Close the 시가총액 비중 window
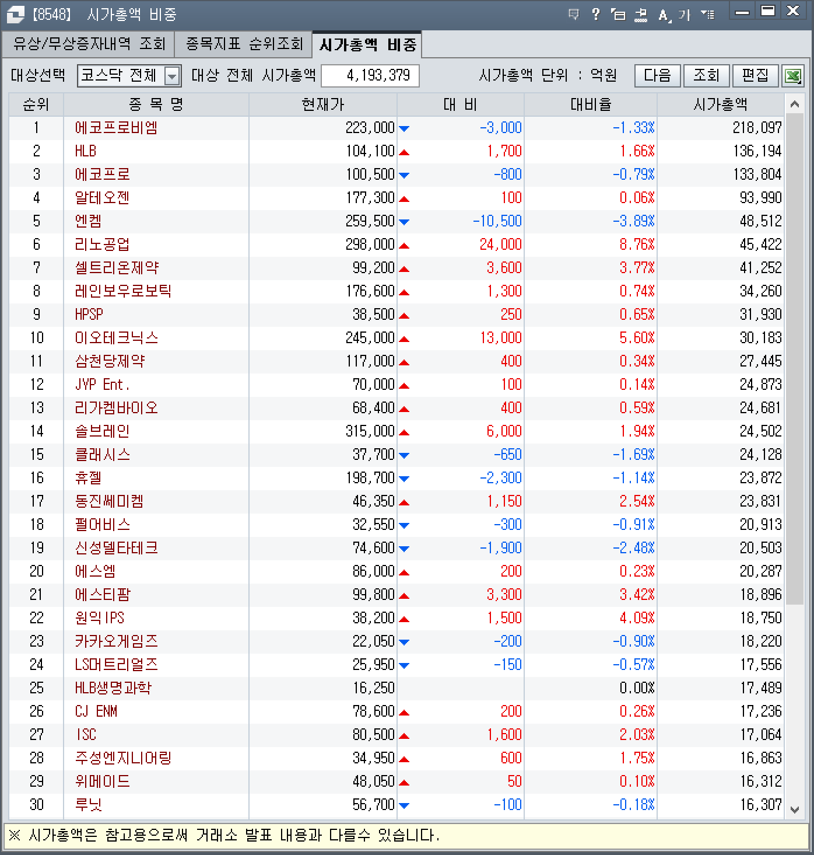814x855 pixels. (x=793, y=12)
